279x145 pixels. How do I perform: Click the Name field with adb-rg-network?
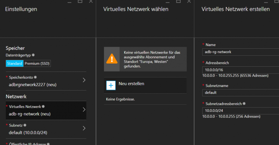coord(241,52)
